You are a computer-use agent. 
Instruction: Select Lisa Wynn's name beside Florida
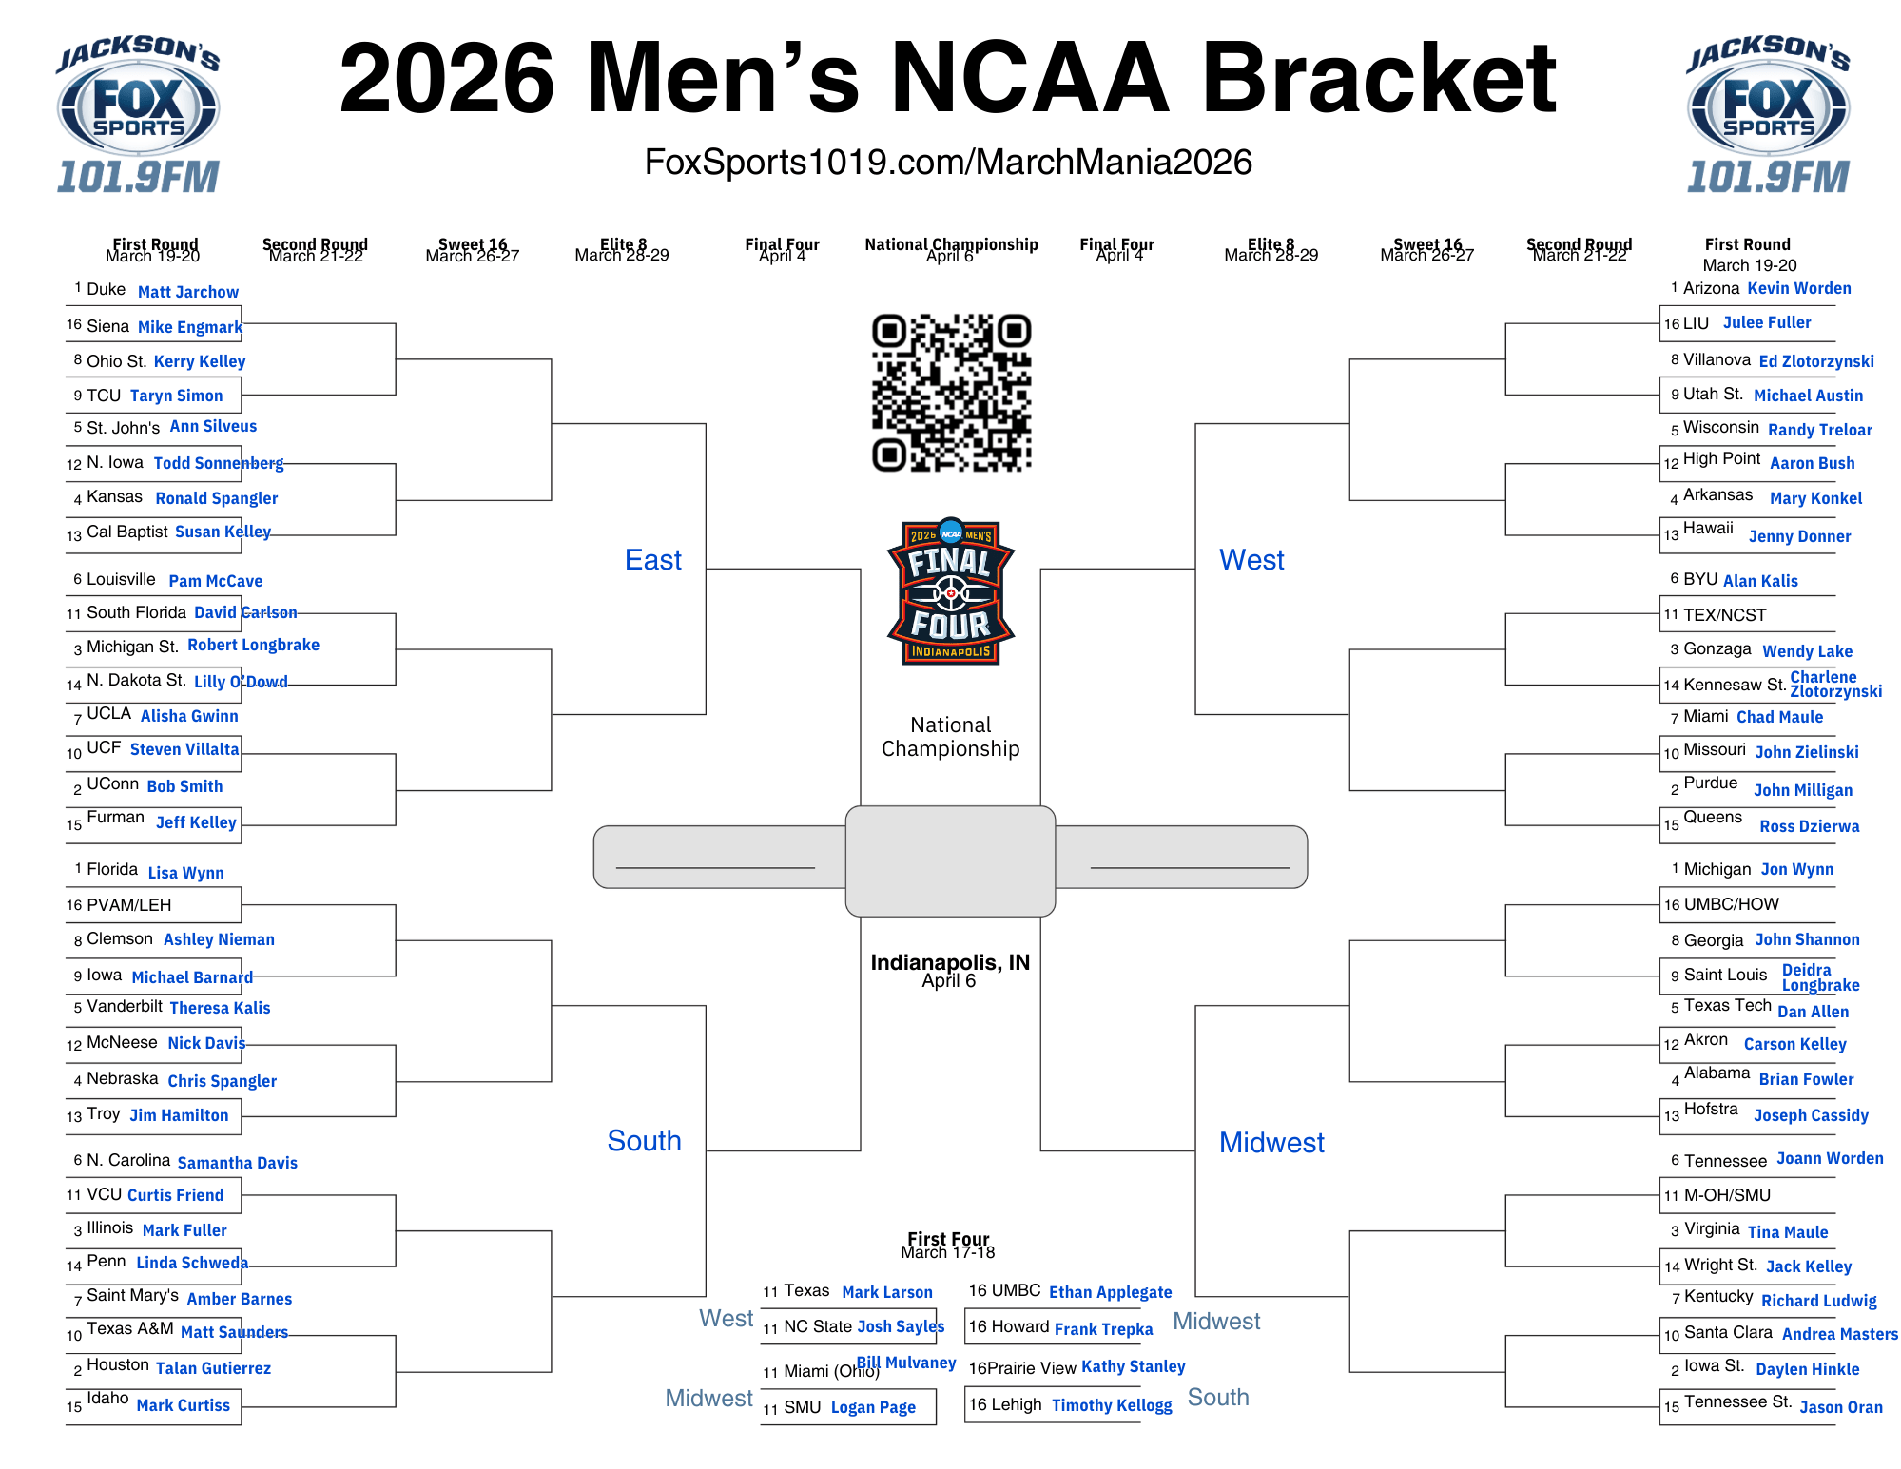186,873
